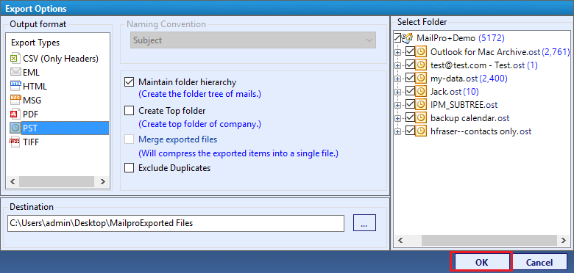Click the Select Folder scrollbar right arrow
The height and width of the screenshot is (273, 574).
pyautogui.click(x=564, y=240)
